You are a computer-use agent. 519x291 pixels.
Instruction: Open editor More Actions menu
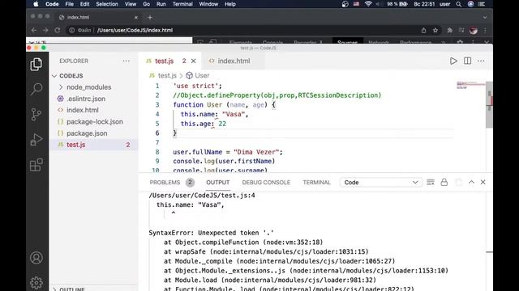(481, 61)
